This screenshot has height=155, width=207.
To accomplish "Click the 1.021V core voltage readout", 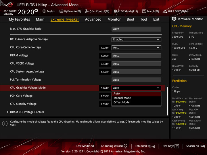I will (105, 48).
